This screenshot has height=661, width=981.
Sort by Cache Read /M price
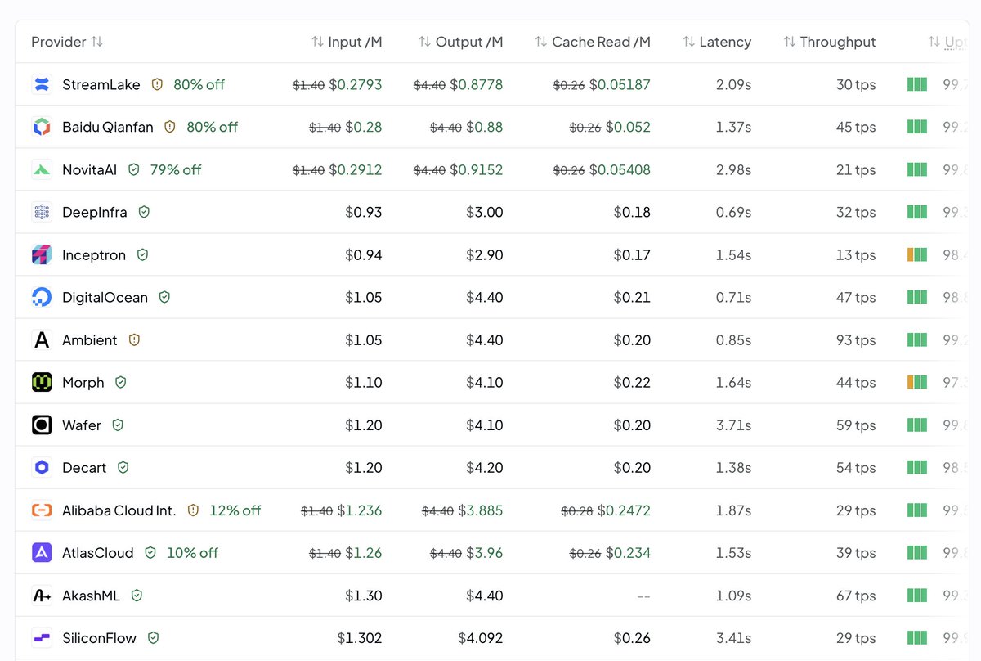[x=593, y=42]
